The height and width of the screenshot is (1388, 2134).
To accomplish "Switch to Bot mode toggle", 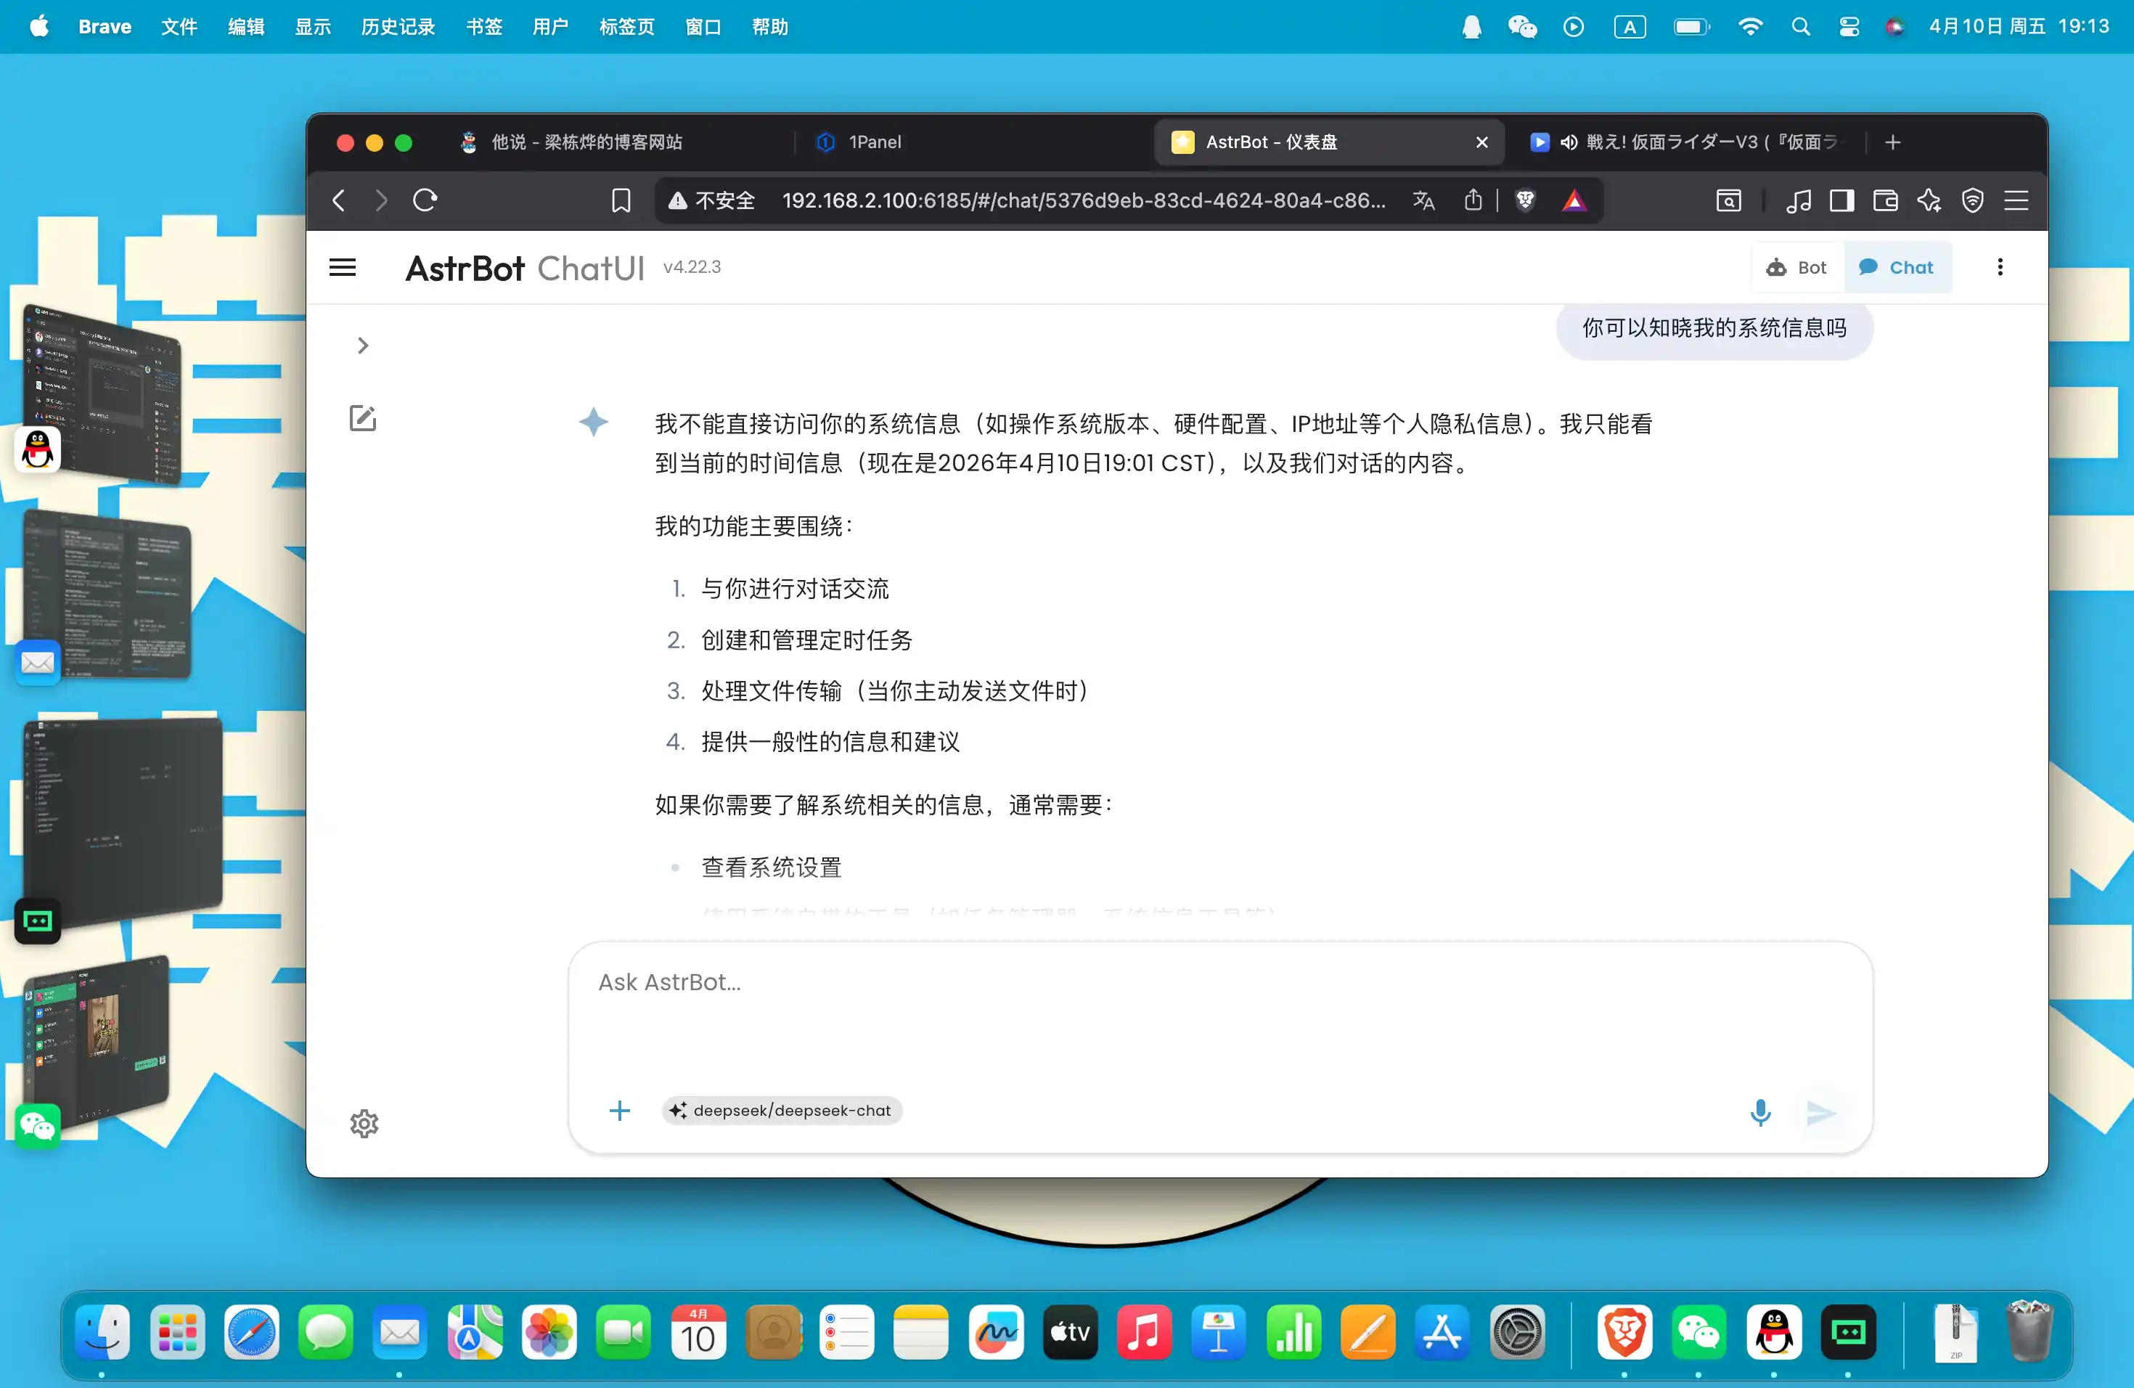I will pyautogui.click(x=1797, y=267).
